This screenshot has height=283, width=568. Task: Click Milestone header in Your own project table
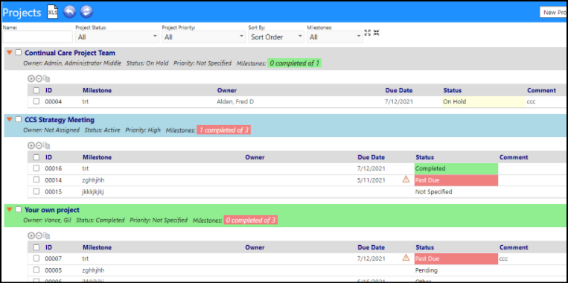[x=97, y=247]
